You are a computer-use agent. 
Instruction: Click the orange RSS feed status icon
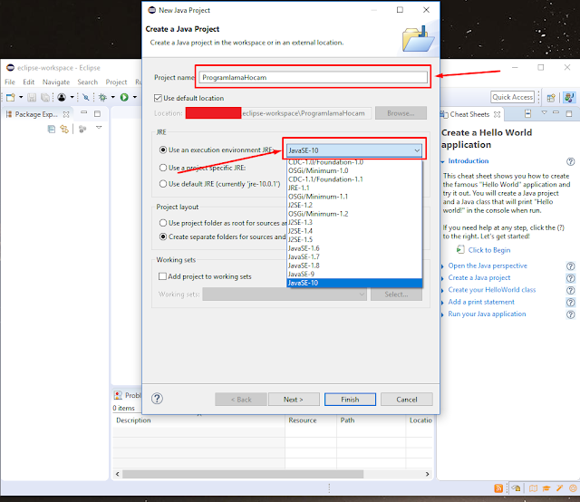[498, 488]
